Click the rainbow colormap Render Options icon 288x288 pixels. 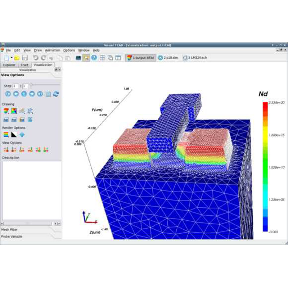(6, 135)
